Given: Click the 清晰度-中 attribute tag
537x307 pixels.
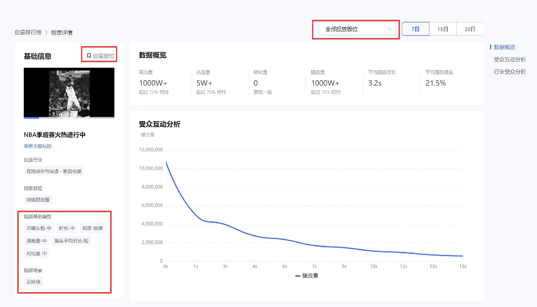Looking at the screenshot, I should coord(36,240).
